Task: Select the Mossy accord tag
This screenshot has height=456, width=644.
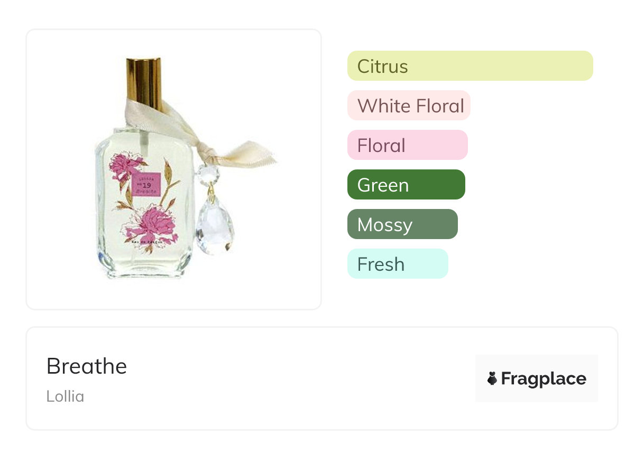Action: tap(402, 224)
